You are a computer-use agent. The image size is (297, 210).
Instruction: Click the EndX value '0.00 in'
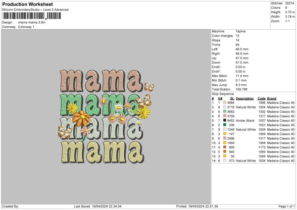241,67
